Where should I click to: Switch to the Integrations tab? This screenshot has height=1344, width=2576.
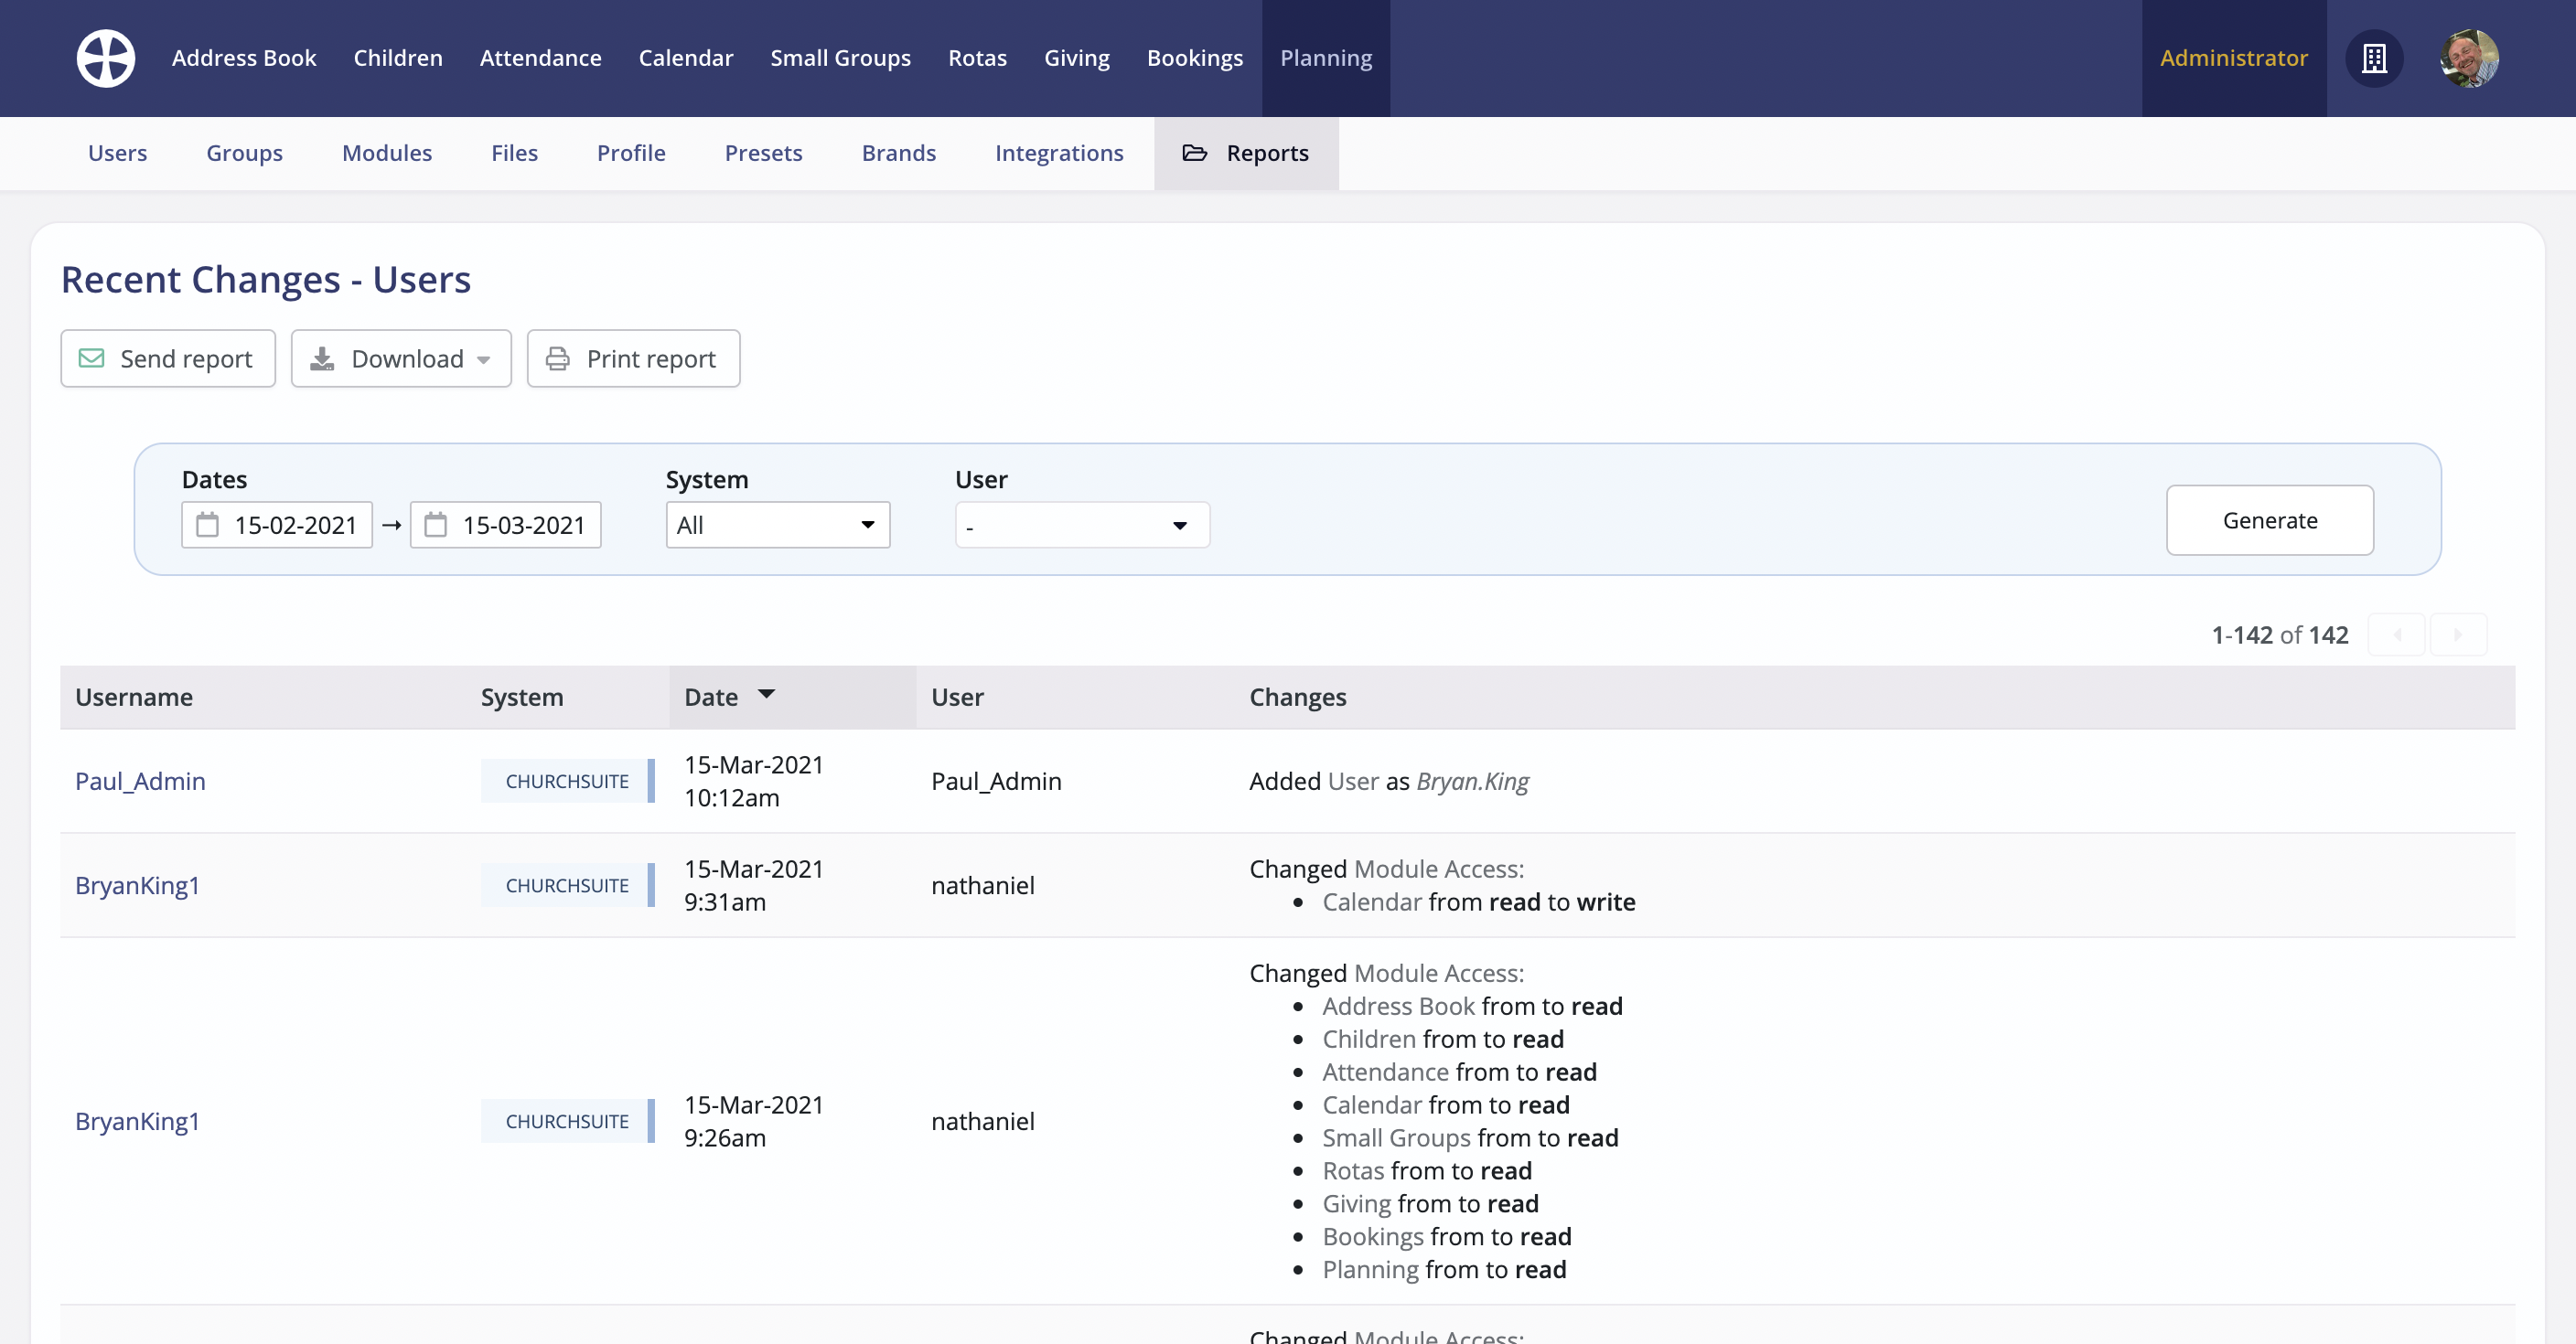[x=1058, y=153]
